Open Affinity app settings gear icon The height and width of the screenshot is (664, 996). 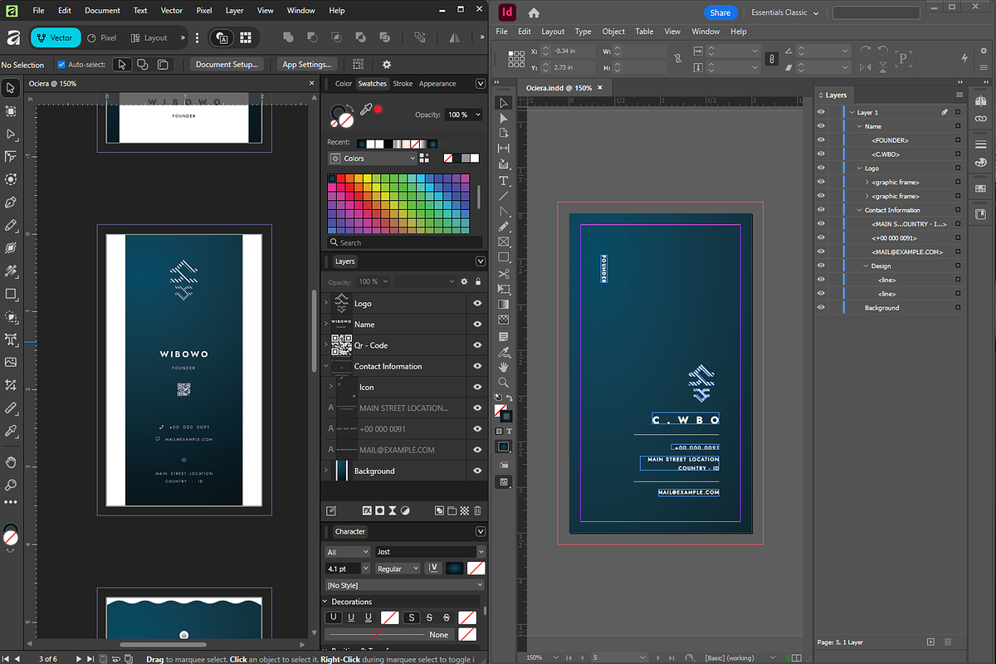(x=387, y=64)
